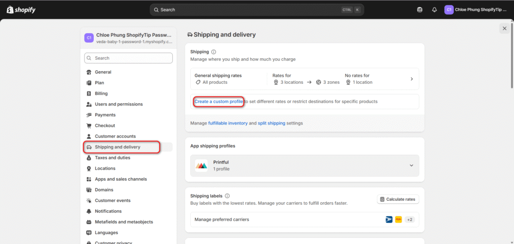This screenshot has width=514, height=244.
Task: Click the Taxes and duties icon
Action: pyautogui.click(x=88, y=158)
